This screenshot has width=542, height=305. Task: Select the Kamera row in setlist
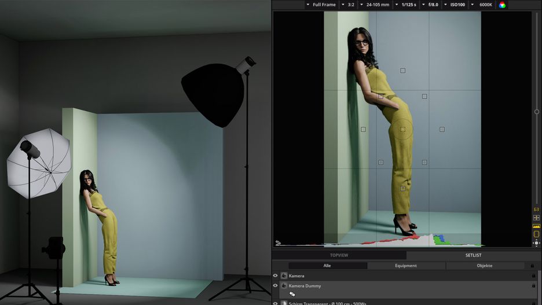coord(408,275)
